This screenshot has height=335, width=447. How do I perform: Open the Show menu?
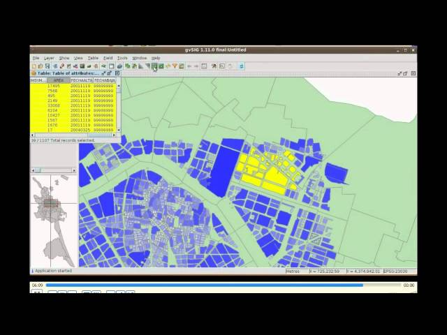pyautogui.click(x=64, y=58)
